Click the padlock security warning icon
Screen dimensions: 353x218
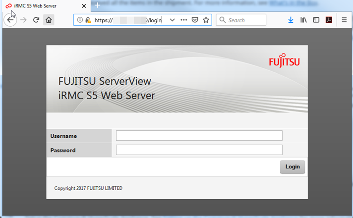(88, 20)
